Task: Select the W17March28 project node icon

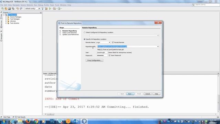Action: click(6, 15)
